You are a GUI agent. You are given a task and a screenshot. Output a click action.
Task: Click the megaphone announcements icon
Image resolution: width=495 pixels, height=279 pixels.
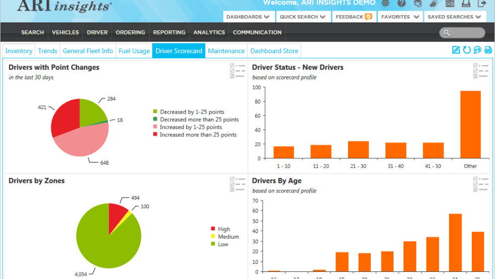(x=433, y=4)
